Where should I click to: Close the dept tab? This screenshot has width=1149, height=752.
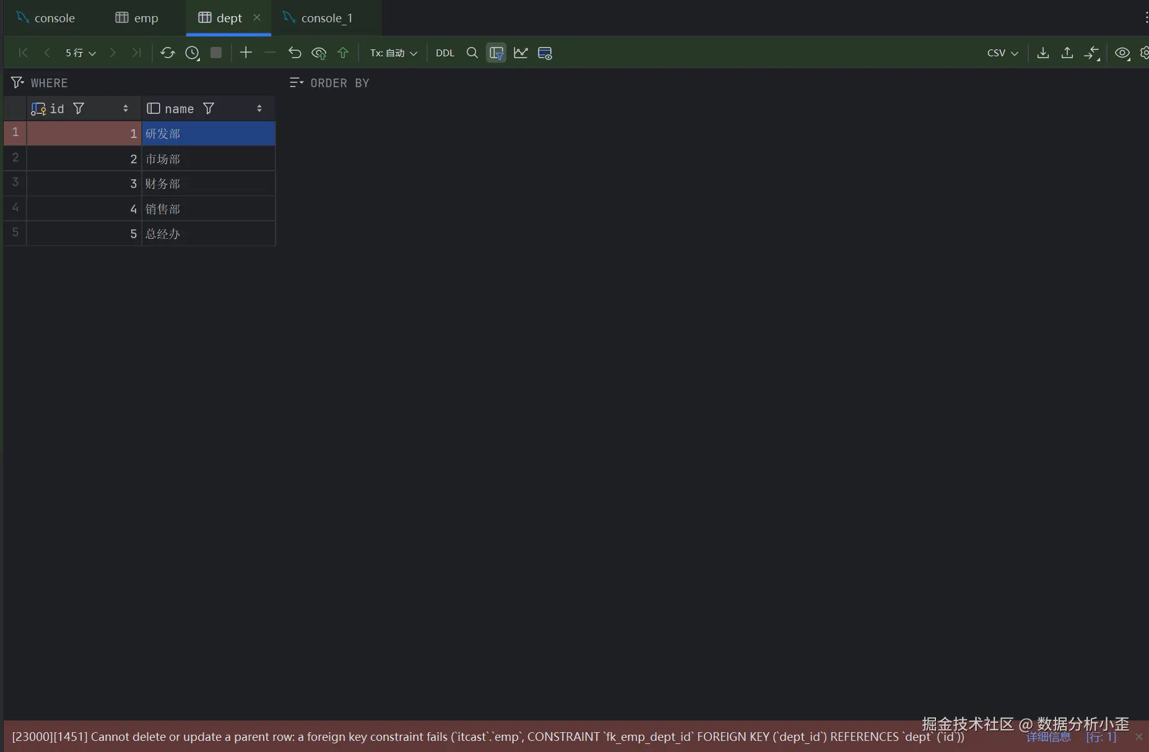257,17
